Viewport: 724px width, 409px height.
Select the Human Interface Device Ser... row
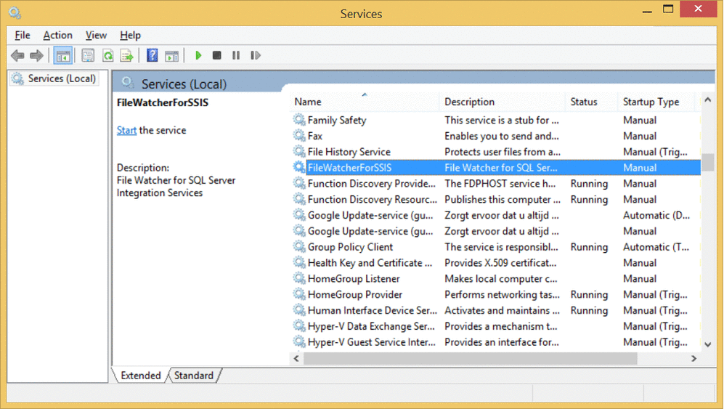coord(496,310)
